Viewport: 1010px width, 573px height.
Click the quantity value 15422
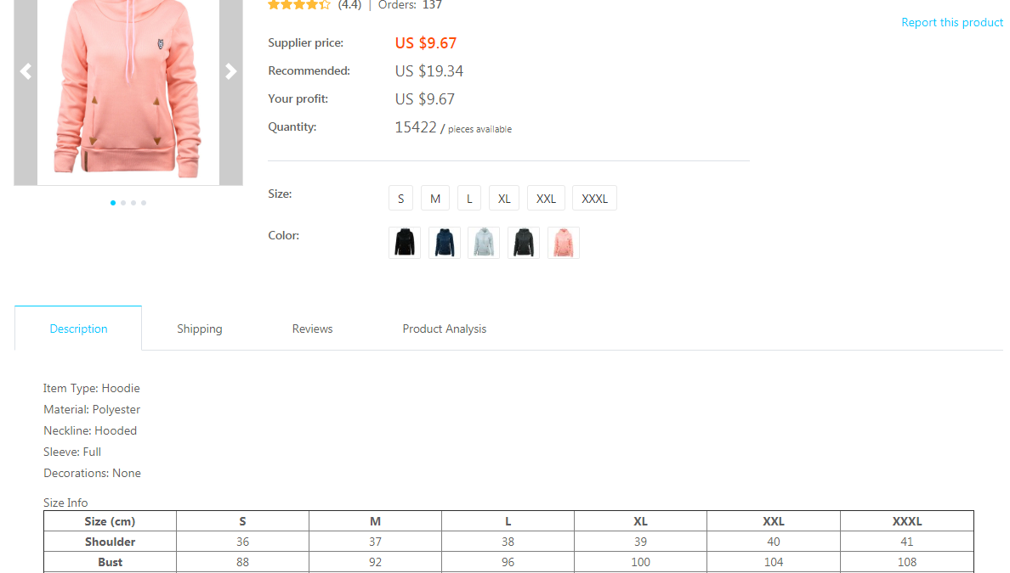pos(416,127)
